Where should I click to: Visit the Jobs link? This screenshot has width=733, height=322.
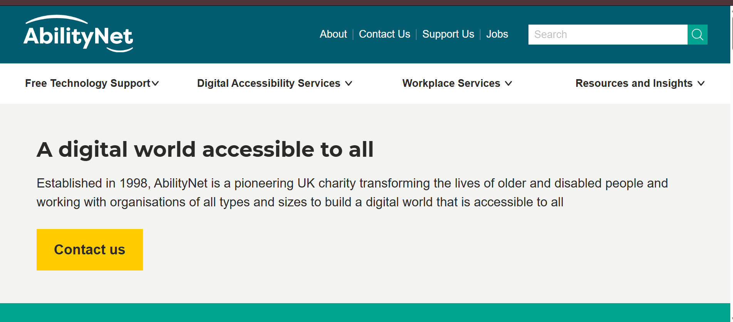point(497,34)
